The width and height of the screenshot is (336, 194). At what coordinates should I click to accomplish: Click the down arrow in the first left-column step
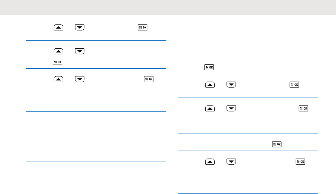(80, 27)
